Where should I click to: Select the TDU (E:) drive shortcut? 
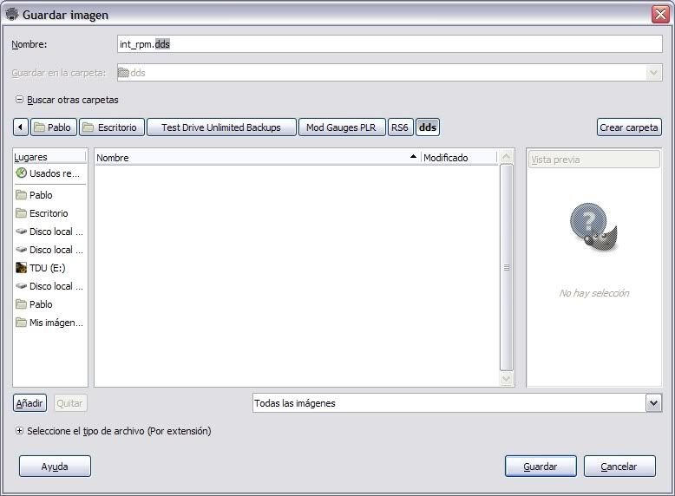pyautogui.click(x=48, y=268)
